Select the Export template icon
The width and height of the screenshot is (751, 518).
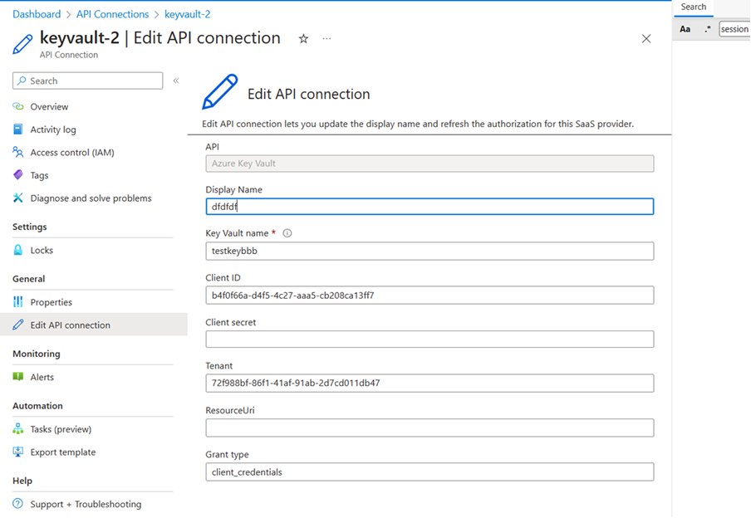(x=18, y=452)
